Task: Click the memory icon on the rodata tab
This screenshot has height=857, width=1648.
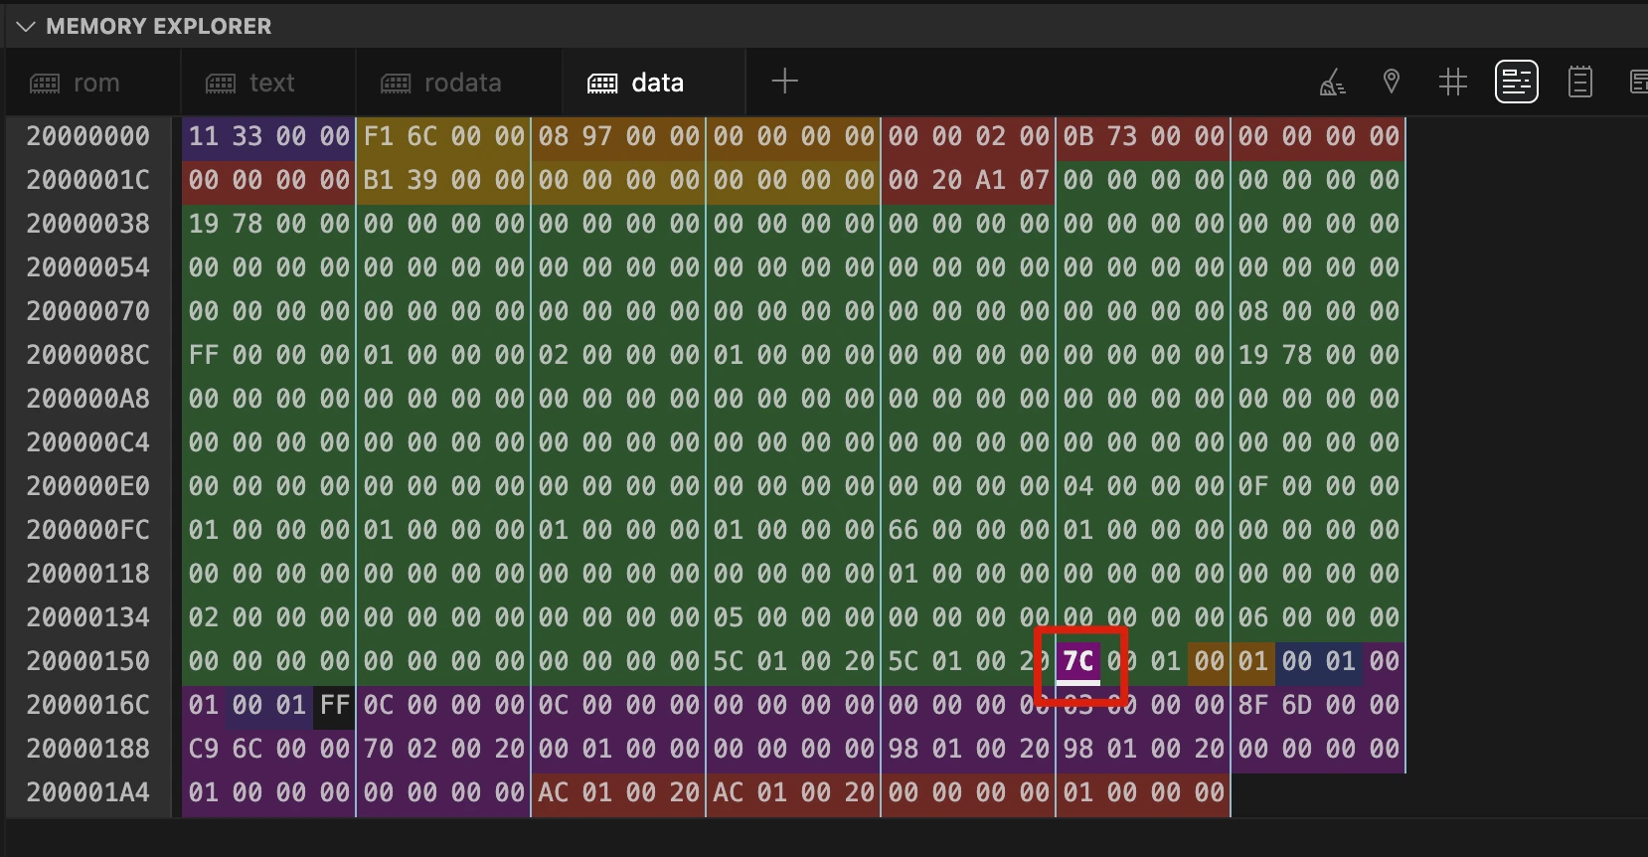Action: (396, 84)
